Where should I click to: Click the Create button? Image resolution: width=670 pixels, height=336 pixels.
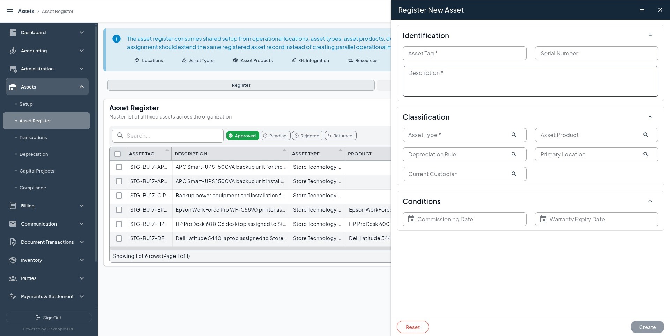pyautogui.click(x=647, y=327)
